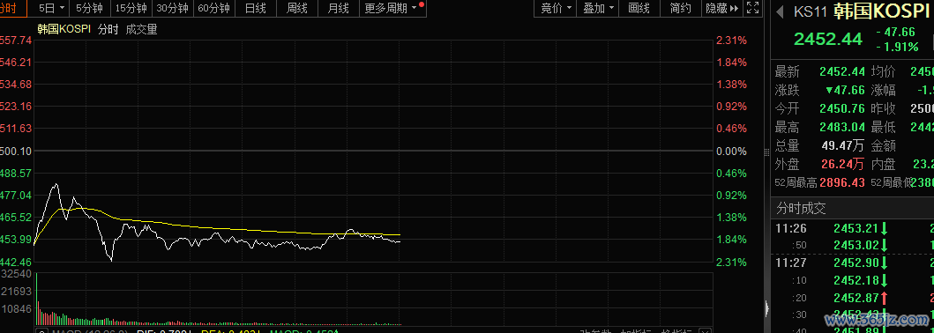Viewport: 934px width, 333px height.
Task: Click the fullscreen expand icon
Action: (752, 8)
